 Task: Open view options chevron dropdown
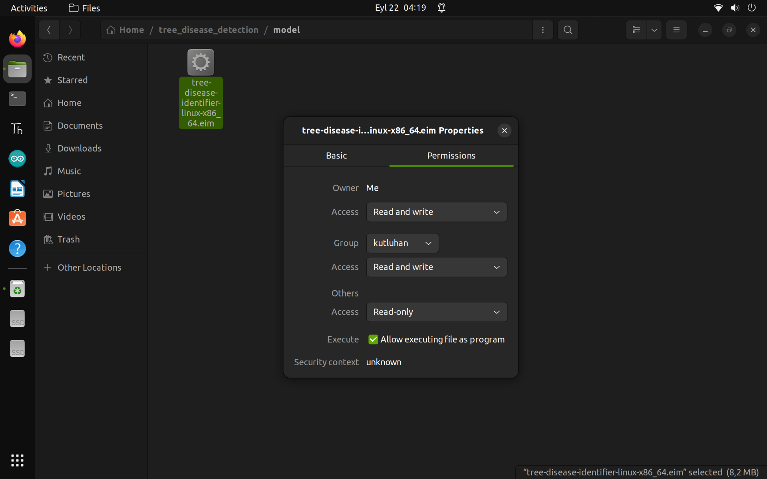tap(654, 30)
